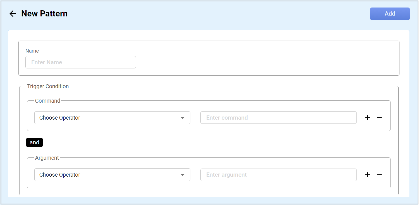Screen dimensions: 419x205
Task: Click the Name field label
Action: pyautogui.click(x=32, y=51)
